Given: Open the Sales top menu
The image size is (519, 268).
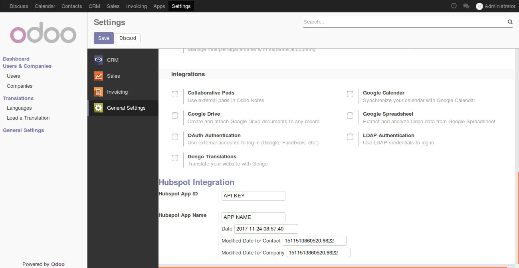Looking at the screenshot, I should [113, 6].
